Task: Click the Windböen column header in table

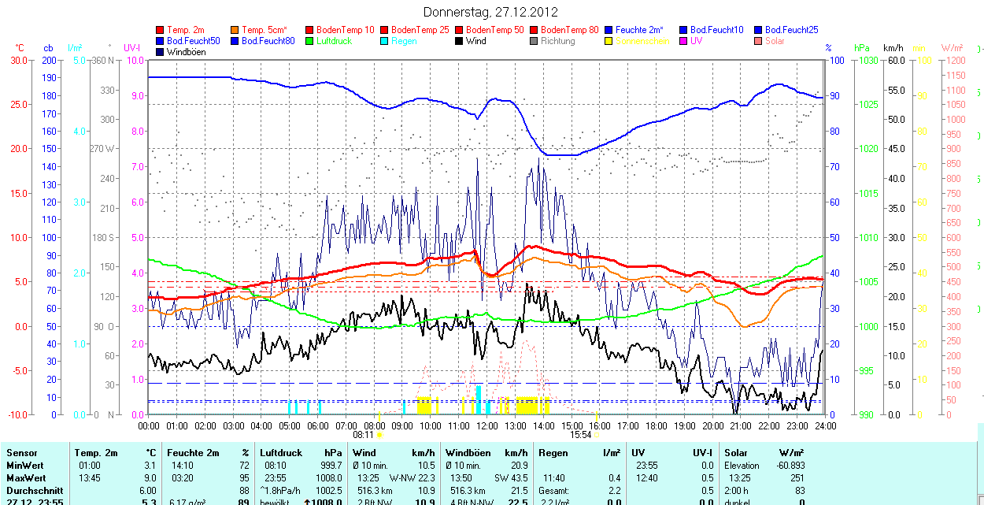Action: coord(468,453)
